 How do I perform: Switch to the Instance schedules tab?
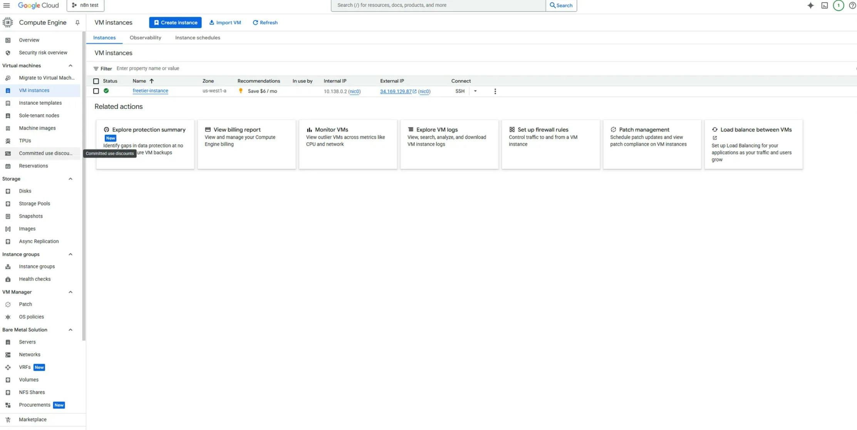[198, 38]
